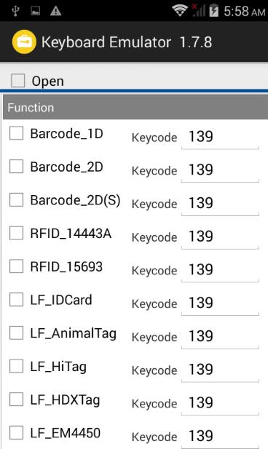268x449 pixels.
Task: Tap the picture notification icon
Action: click(36, 11)
